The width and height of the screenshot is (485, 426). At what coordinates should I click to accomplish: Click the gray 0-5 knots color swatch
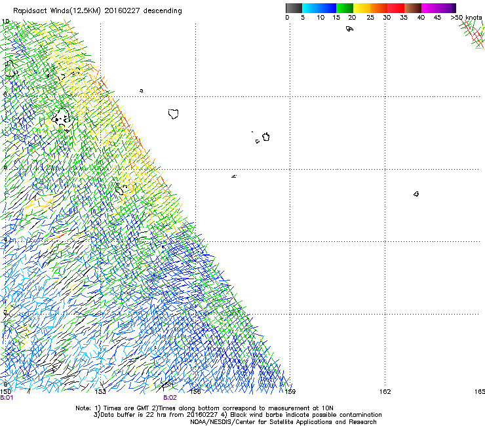pos(294,8)
